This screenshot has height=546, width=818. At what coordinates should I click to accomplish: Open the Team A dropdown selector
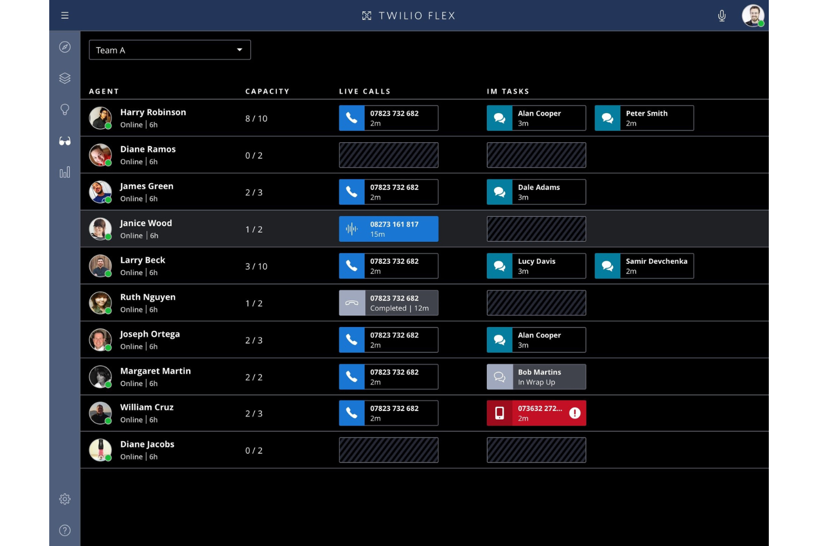tap(170, 50)
